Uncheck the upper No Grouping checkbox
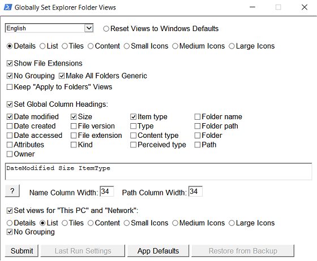Image resolution: width=317 pixels, height=261 pixels. tap(10, 76)
